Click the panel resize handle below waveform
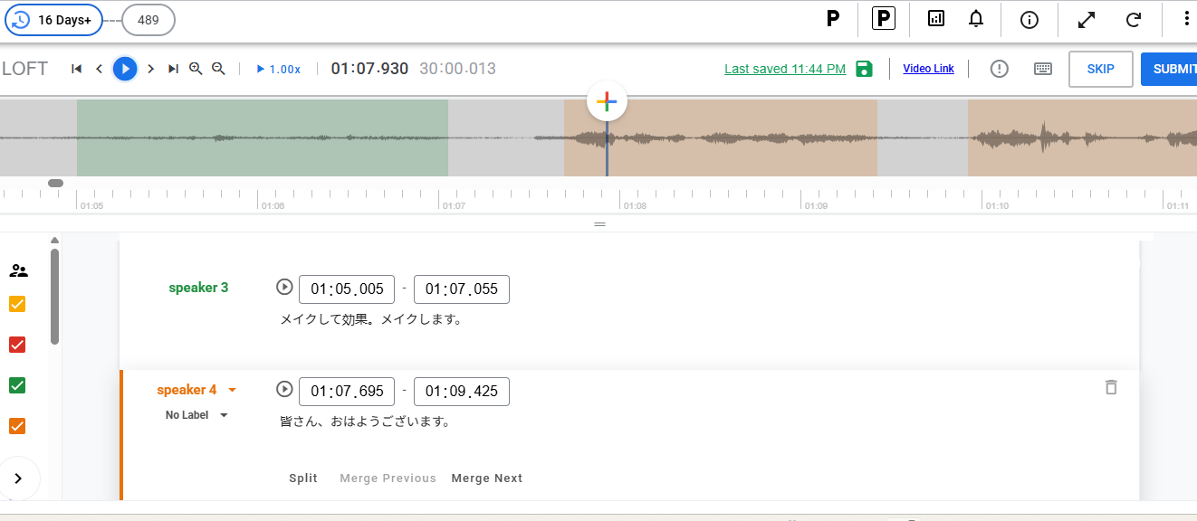Image resolution: width=1197 pixels, height=521 pixels. (x=599, y=223)
